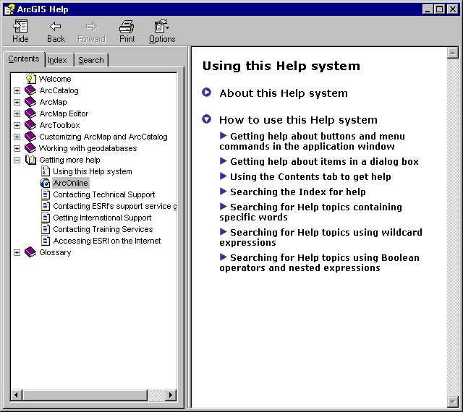Viewport: 463px width, 412px height.
Task: Expand the ArcToolbox tree node
Action: pos(17,126)
